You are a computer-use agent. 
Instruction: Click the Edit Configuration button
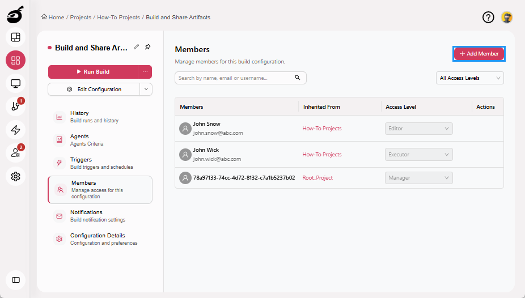click(94, 90)
